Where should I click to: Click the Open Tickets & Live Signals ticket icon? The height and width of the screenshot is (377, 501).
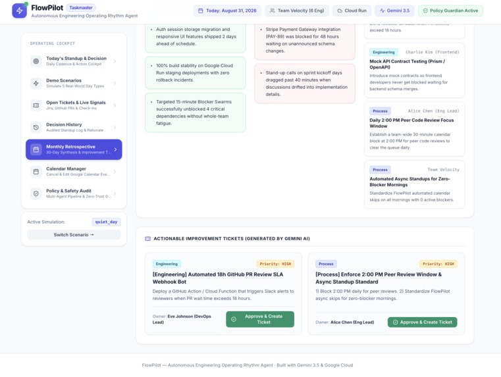coord(36,105)
